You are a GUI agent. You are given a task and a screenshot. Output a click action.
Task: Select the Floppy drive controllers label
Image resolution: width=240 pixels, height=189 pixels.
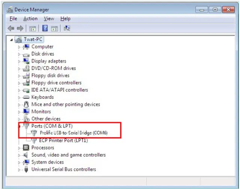(57, 83)
